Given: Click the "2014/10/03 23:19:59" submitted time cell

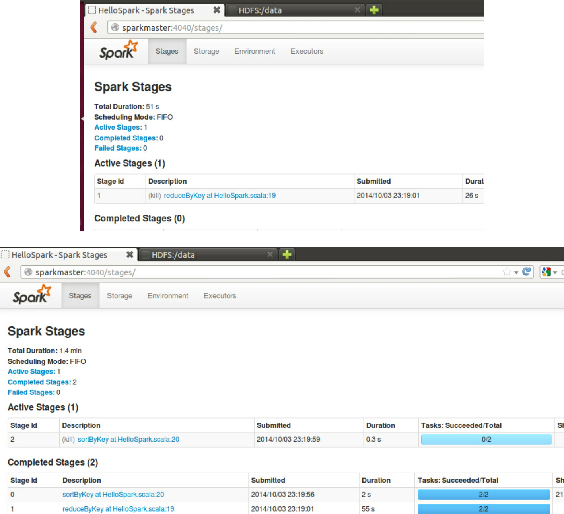Looking at the screenshot, I should pos(288,440).
